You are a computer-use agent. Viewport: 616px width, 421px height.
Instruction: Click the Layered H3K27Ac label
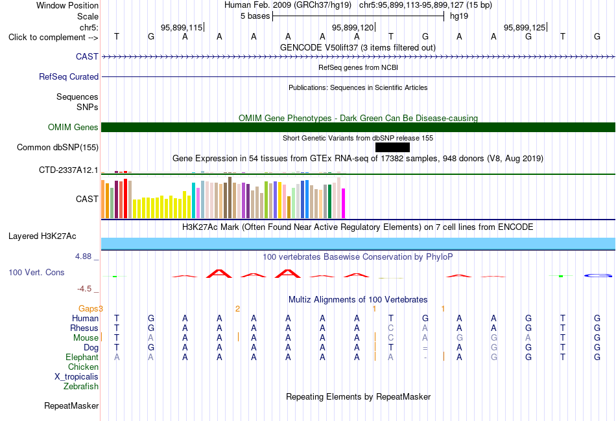(x=42, y=236)
